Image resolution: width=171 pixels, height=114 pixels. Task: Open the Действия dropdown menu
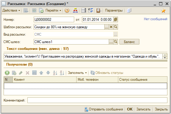tap(11, 11)
